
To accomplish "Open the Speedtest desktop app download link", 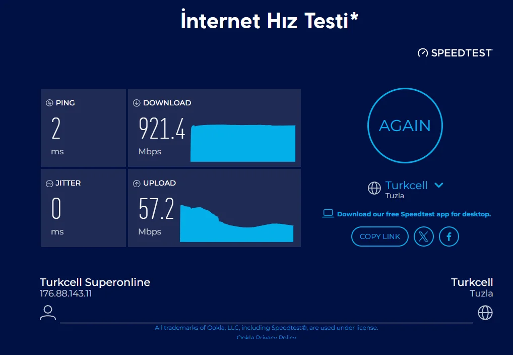I will pos(413,214).
